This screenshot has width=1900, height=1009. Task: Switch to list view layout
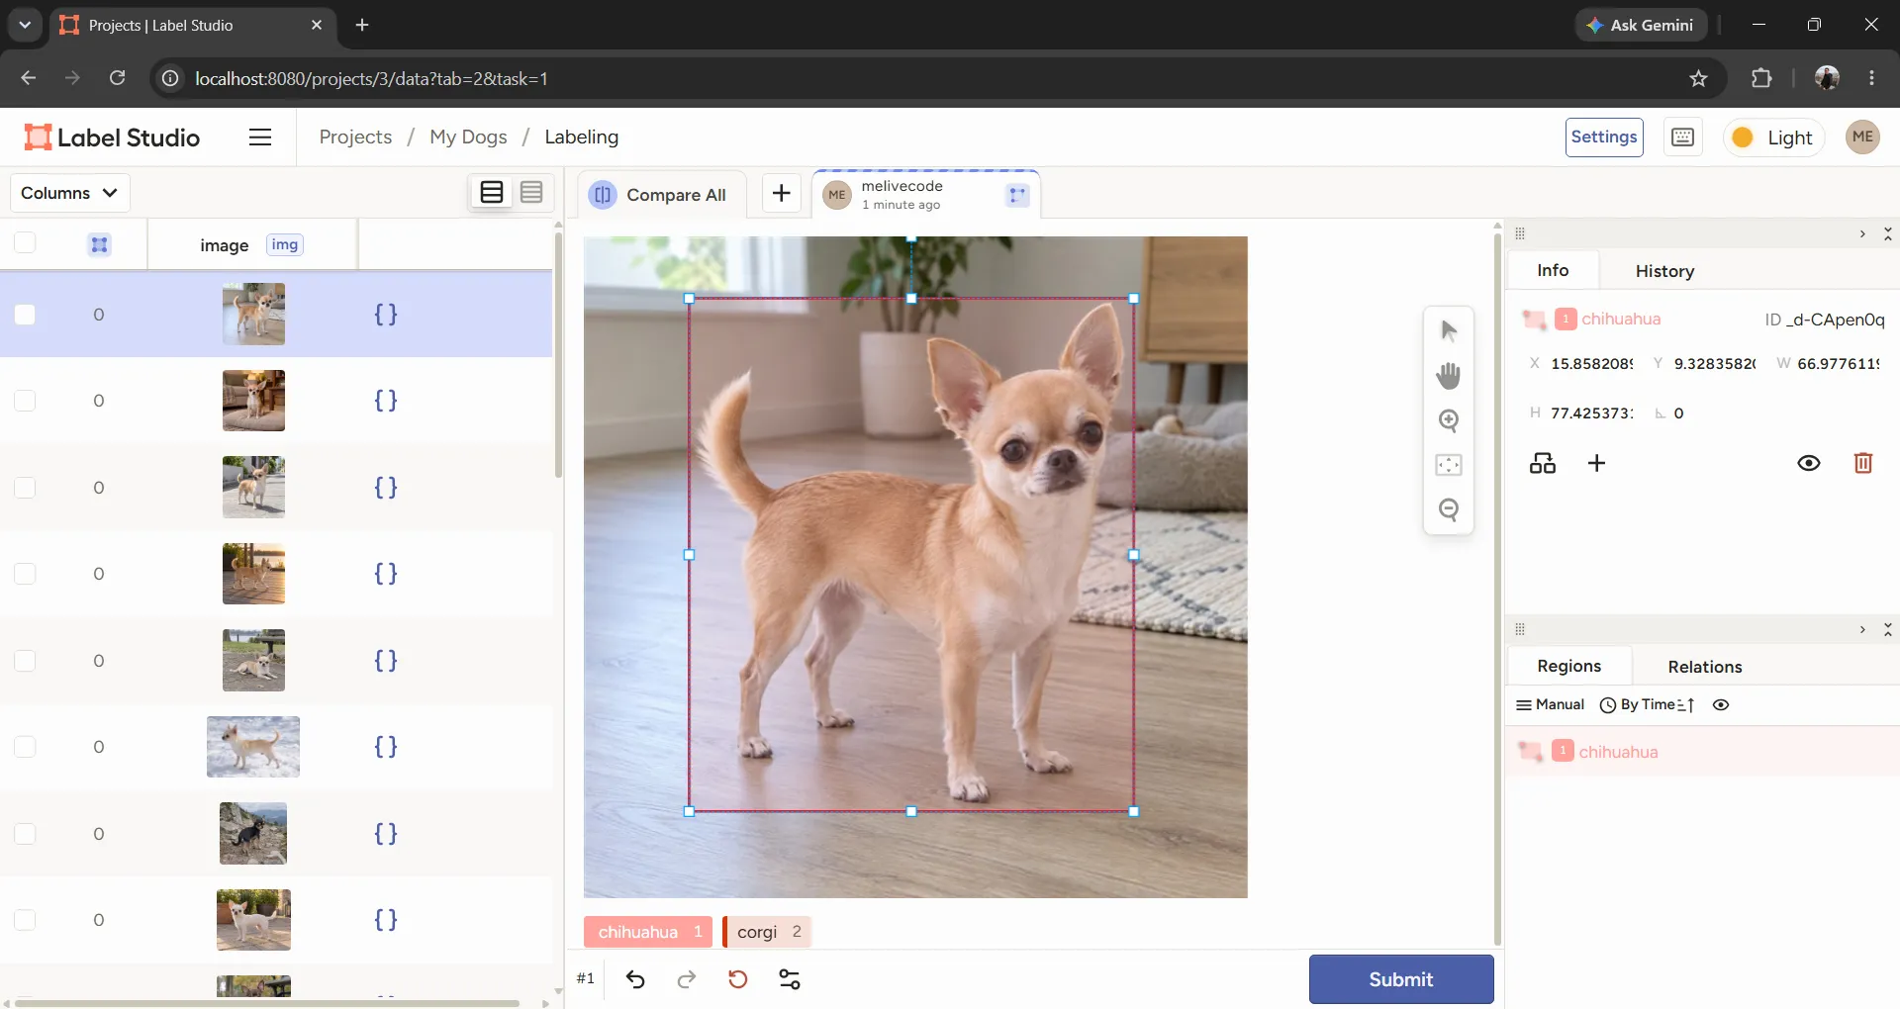click(492, 192)
